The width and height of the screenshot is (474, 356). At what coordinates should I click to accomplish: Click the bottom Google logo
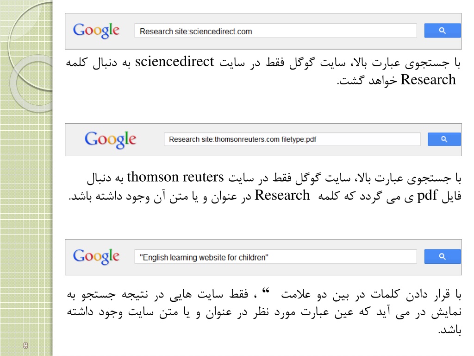pos(96,256)
